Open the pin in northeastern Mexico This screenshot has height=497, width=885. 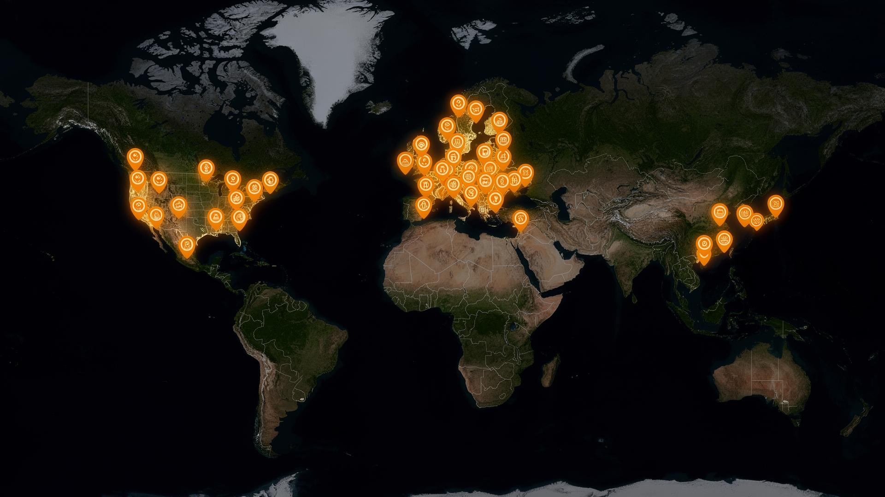point(187,246)
